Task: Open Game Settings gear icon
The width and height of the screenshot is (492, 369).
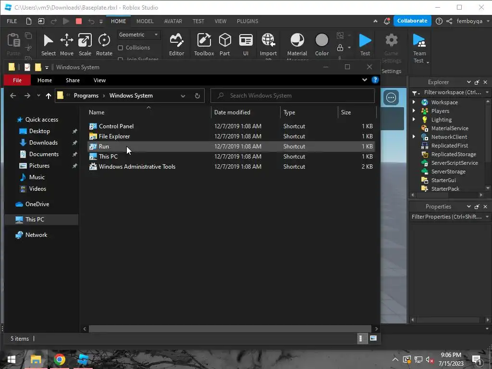Action: tap(391, 40)
